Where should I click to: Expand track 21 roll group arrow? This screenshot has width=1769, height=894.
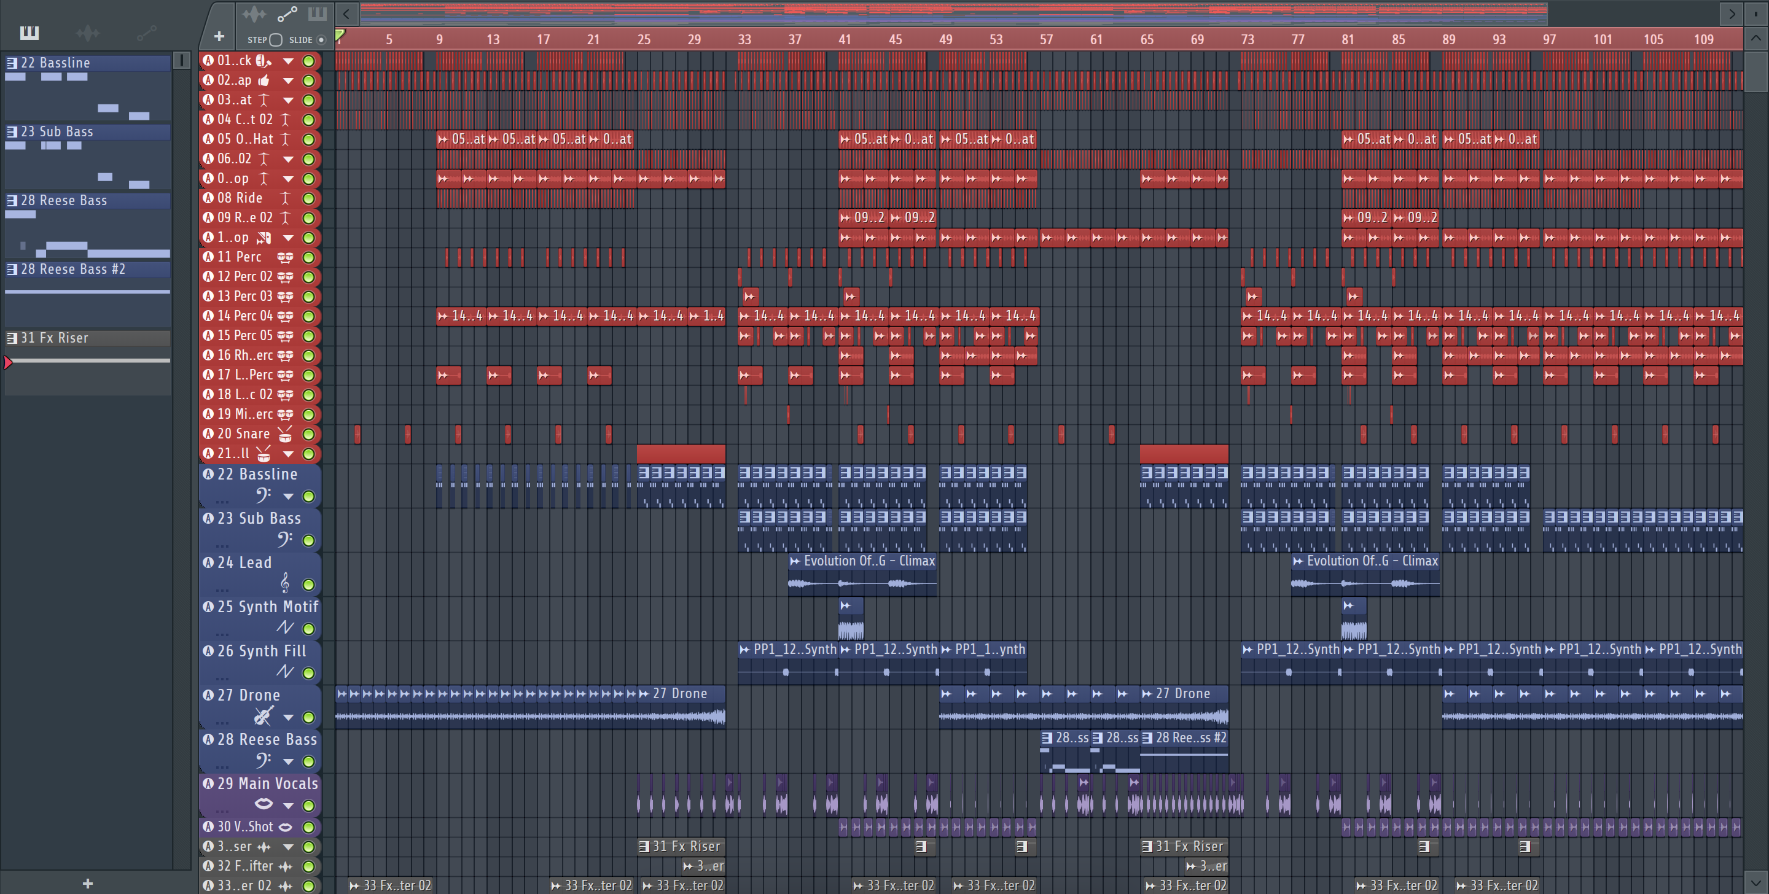(289, 454)
